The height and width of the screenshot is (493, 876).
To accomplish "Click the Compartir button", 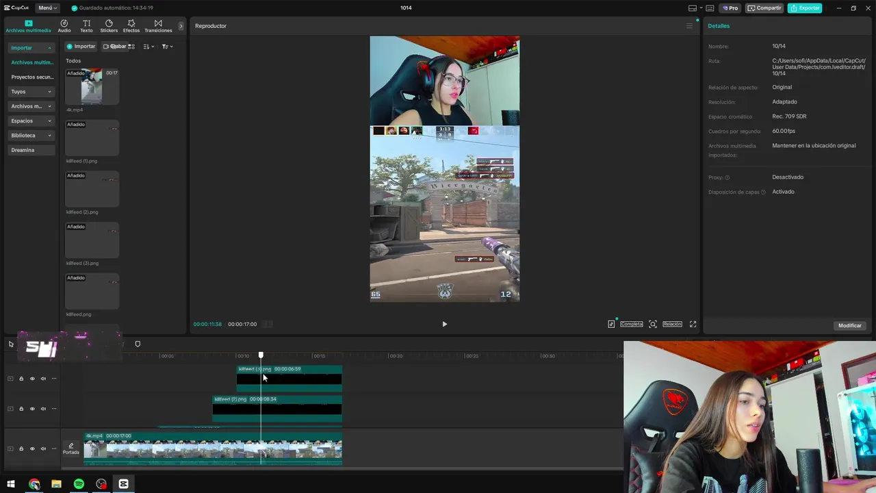I will (764, 8).
